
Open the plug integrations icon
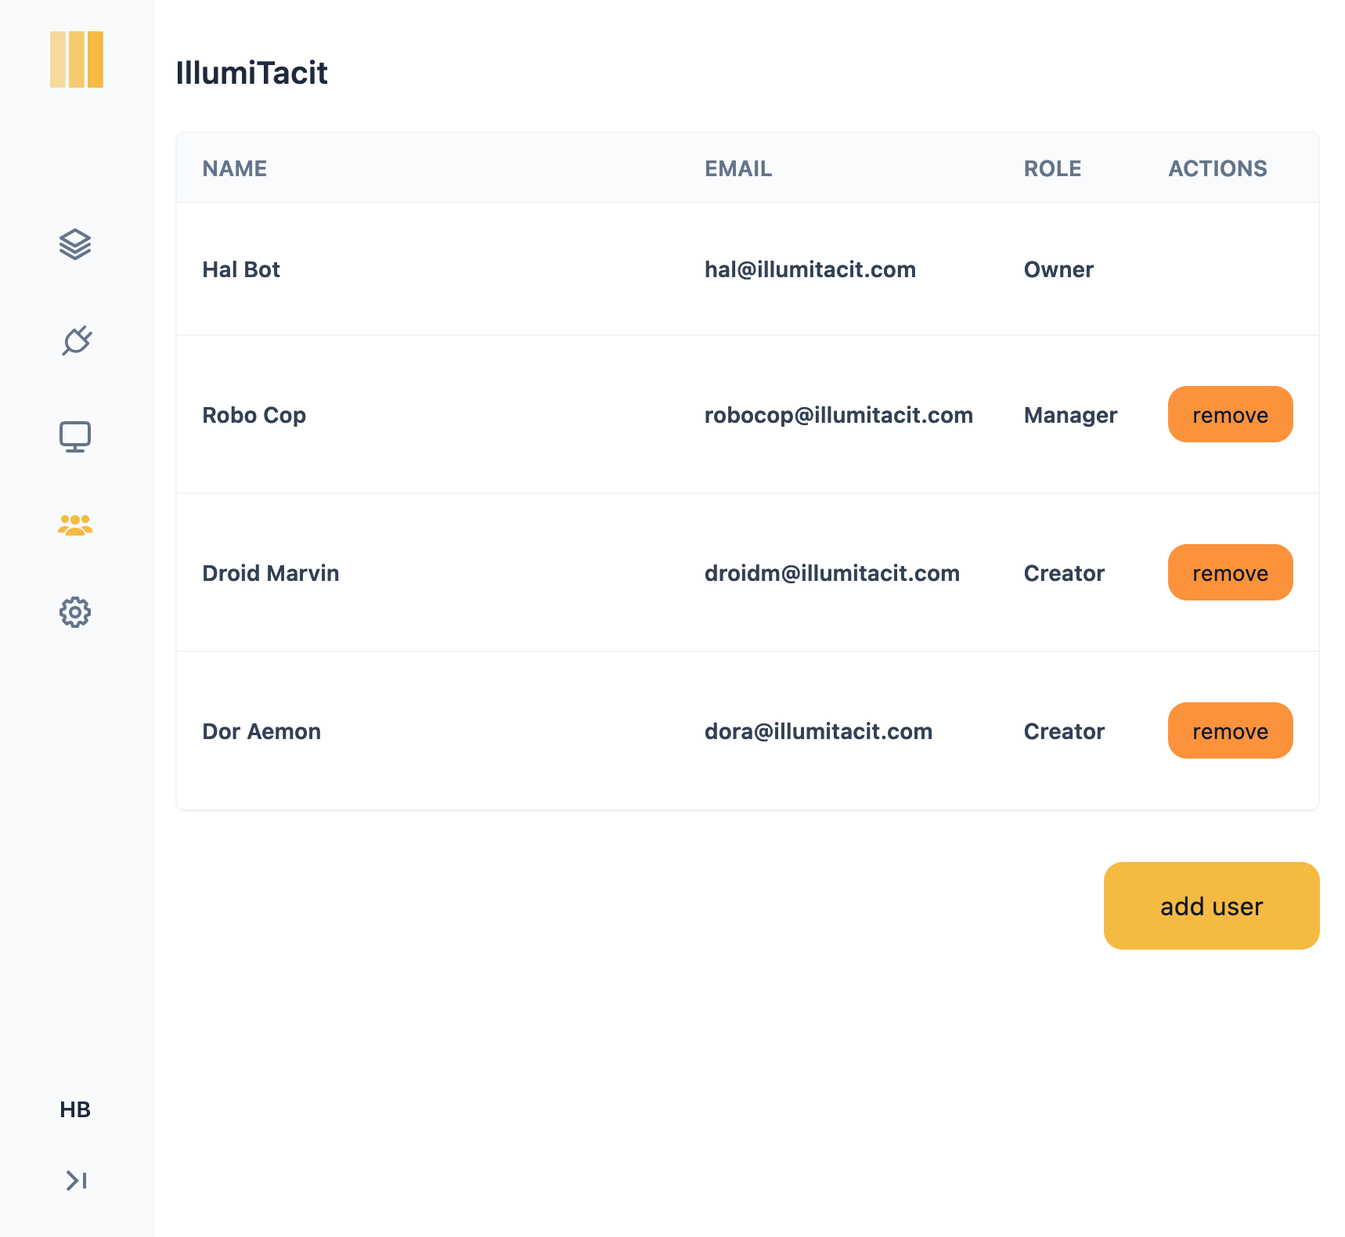tap(76, 341)
